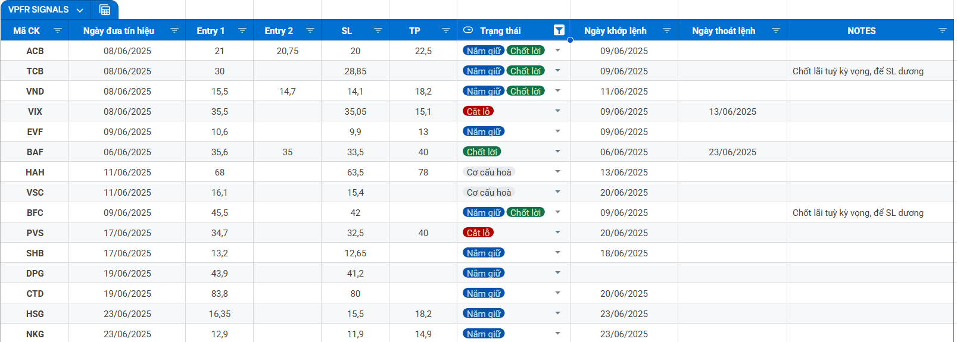Open filter icon on SL column
957x342 pixels.
pyautogui.click(x=378, y=30)
